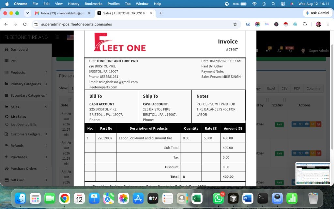The width and height of the screenshot is (334, 209).
Task: Click part number 22619007 cell
Action: coord(106,138)
